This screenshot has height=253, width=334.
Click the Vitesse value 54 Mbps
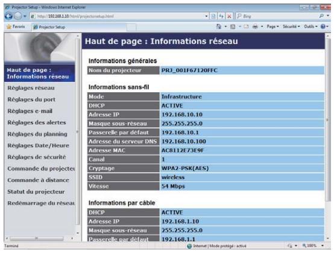click(173, 186)
